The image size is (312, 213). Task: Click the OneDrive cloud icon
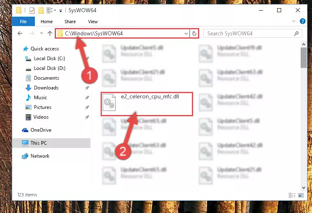(25, 130)
